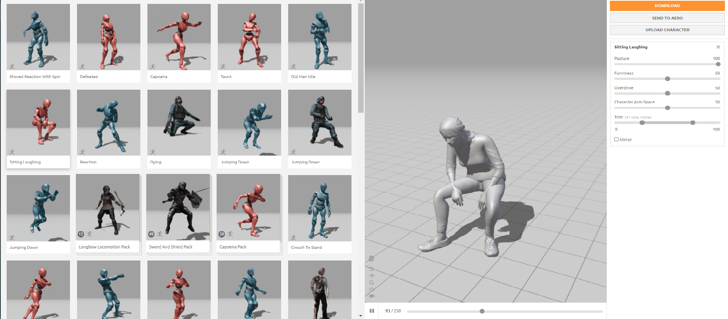Viewport: 728px width, 319px height.
Task: Click the SEND TO AERO button
Action: [667, 18]
